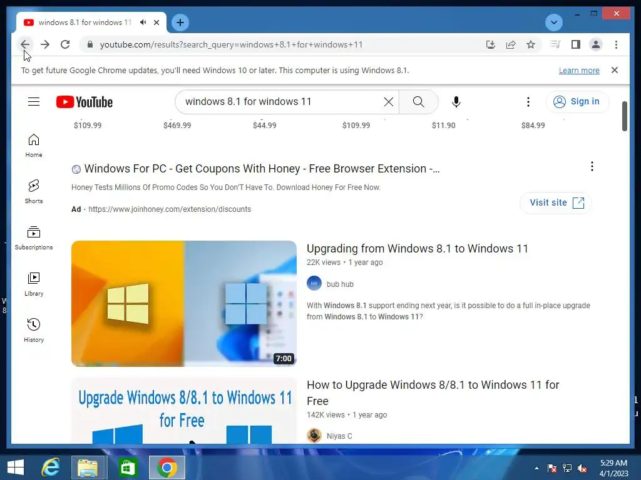This screenshot has width=641, height=480.
Task: Open Subscriptions in the YouTube sidebar
Action: [34, 238]
